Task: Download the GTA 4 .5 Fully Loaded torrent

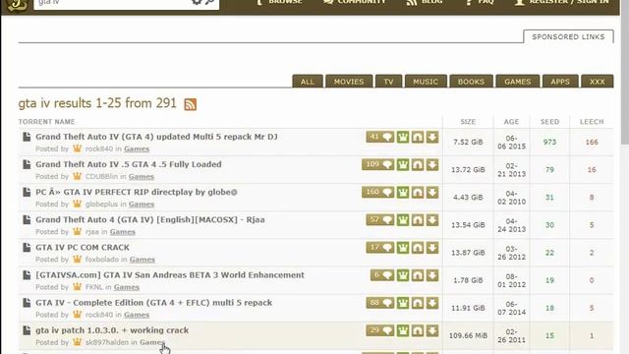Action: point(432,165)
